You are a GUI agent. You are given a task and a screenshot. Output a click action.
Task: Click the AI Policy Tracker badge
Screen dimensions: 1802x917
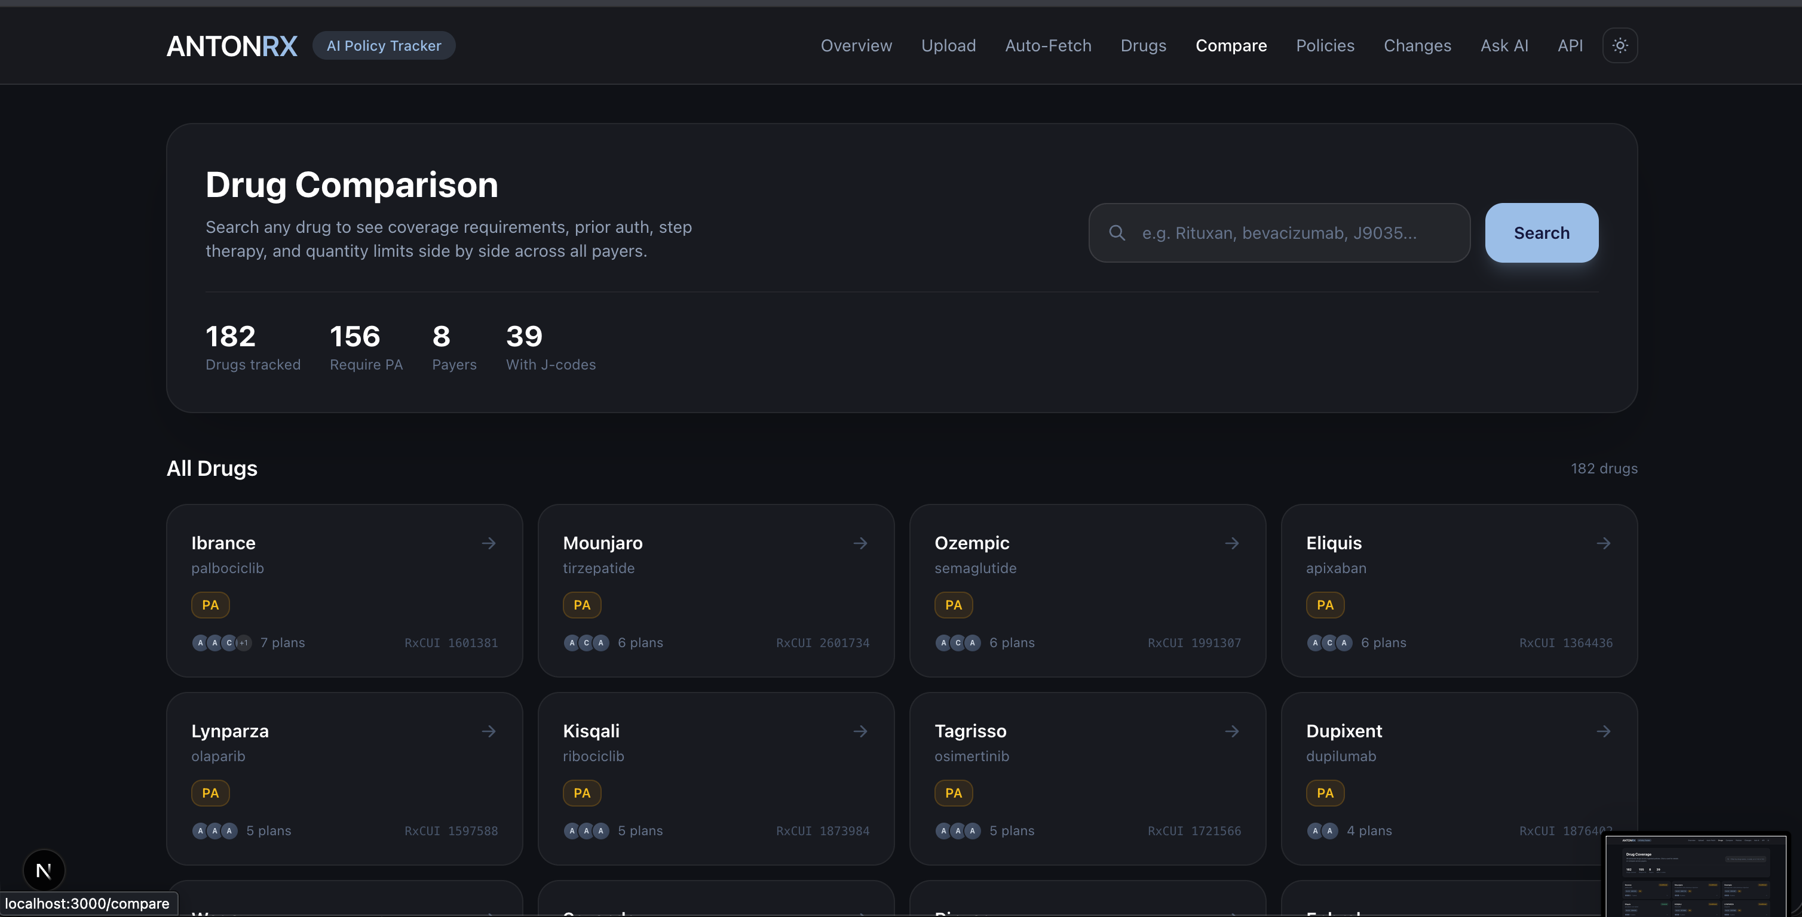tap(384, 45)
